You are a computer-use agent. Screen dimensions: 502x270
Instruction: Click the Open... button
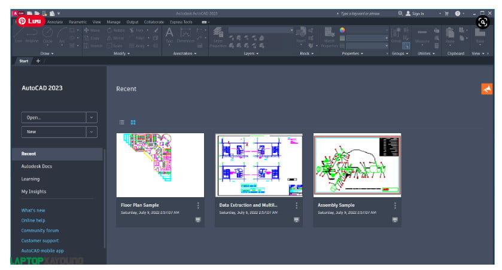click(x=54, y=118)
